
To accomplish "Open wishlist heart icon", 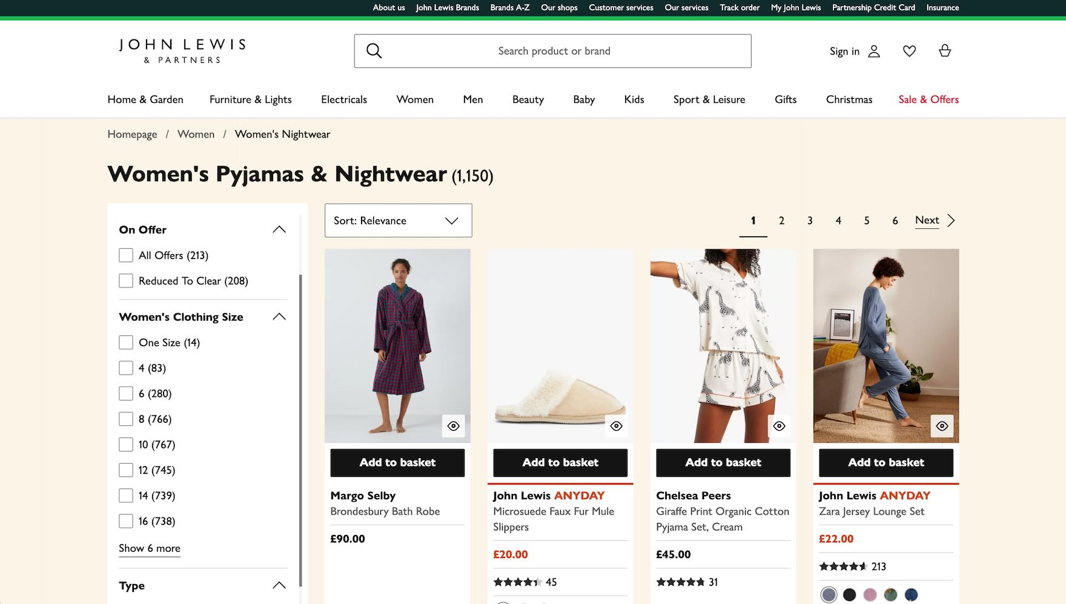I will [909, 51].
